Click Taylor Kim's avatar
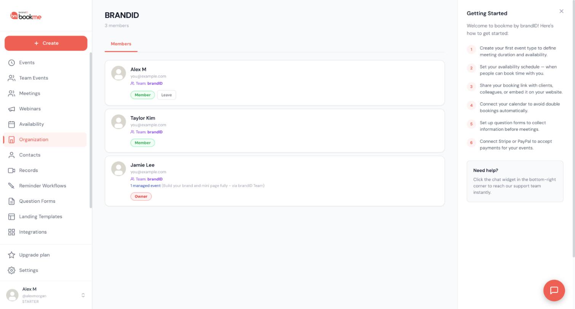The width and height of the screenshot is (575, 309). [118, 122]
